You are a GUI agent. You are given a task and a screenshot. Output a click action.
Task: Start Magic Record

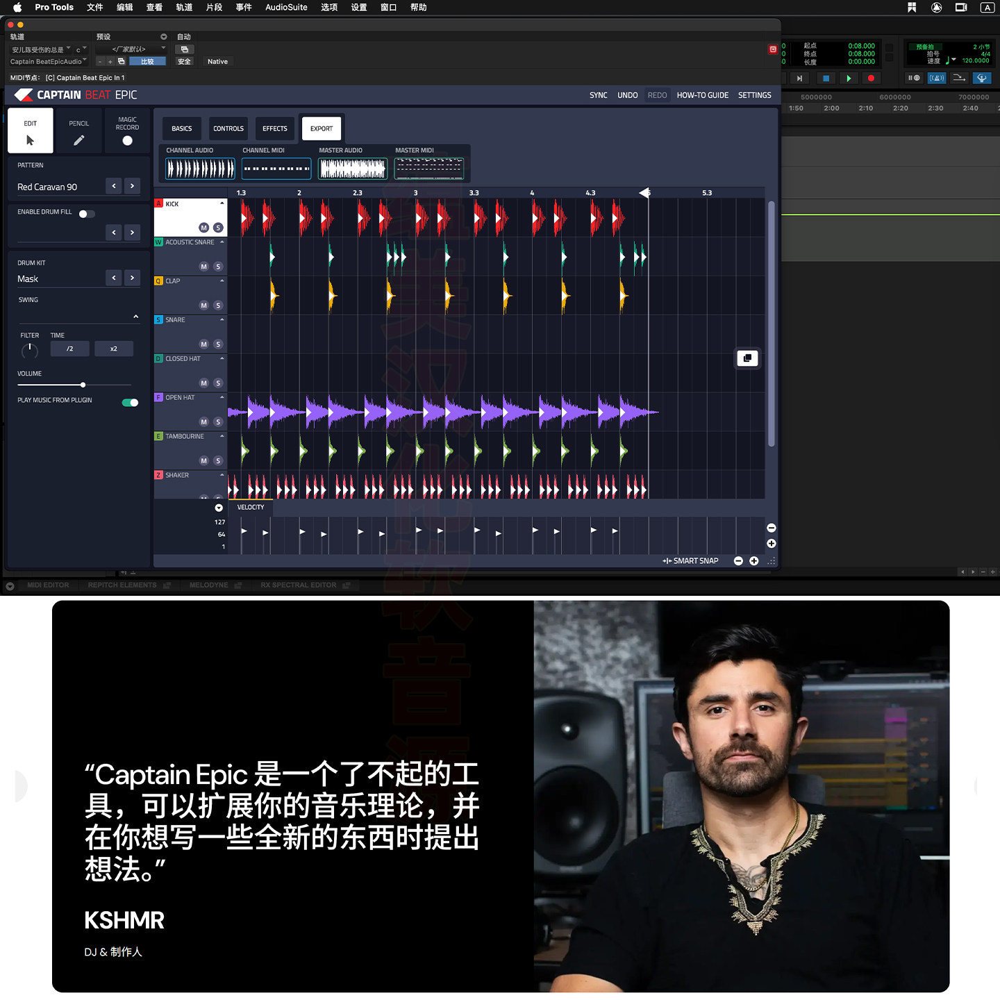(x=127, y=131)
